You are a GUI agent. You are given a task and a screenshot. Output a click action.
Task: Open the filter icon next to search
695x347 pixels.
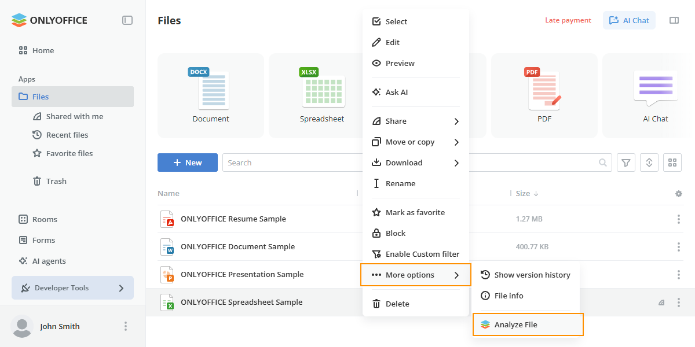tap(626, 163)
